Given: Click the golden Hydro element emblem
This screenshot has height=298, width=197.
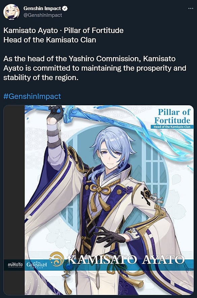Looking at the screenshot, I should (57, 259).
